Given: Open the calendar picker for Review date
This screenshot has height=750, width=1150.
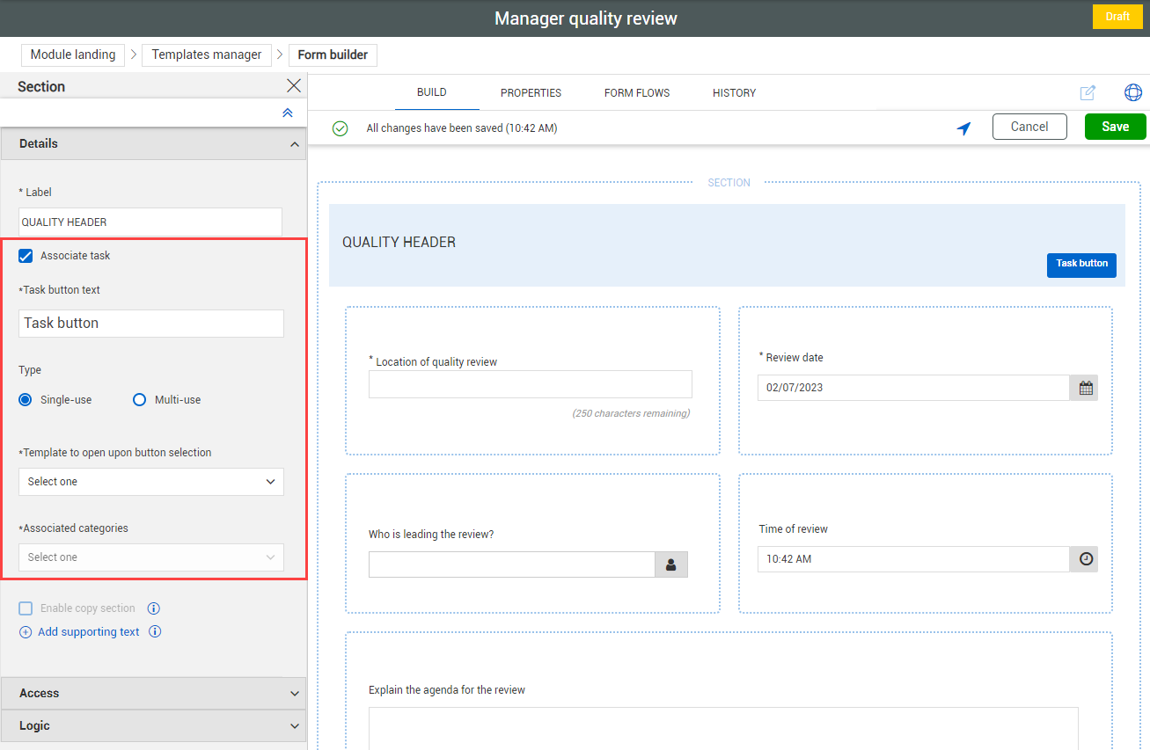Looking at the screenshot, I should click(1085, 387).
